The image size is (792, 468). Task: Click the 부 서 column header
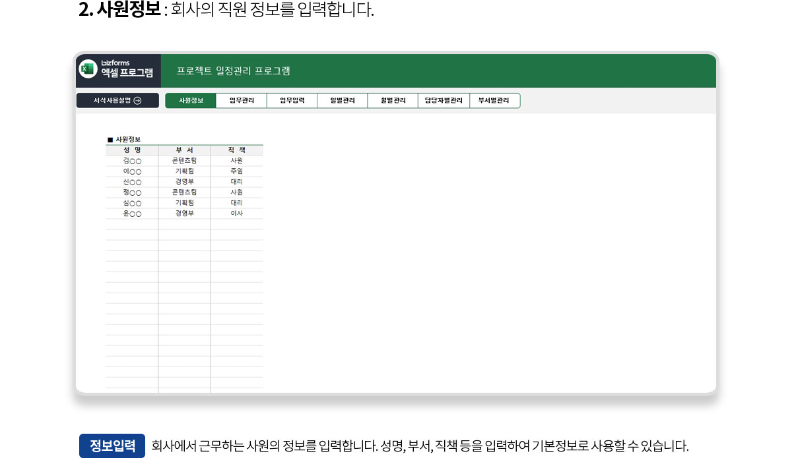(x=184, y=150)
